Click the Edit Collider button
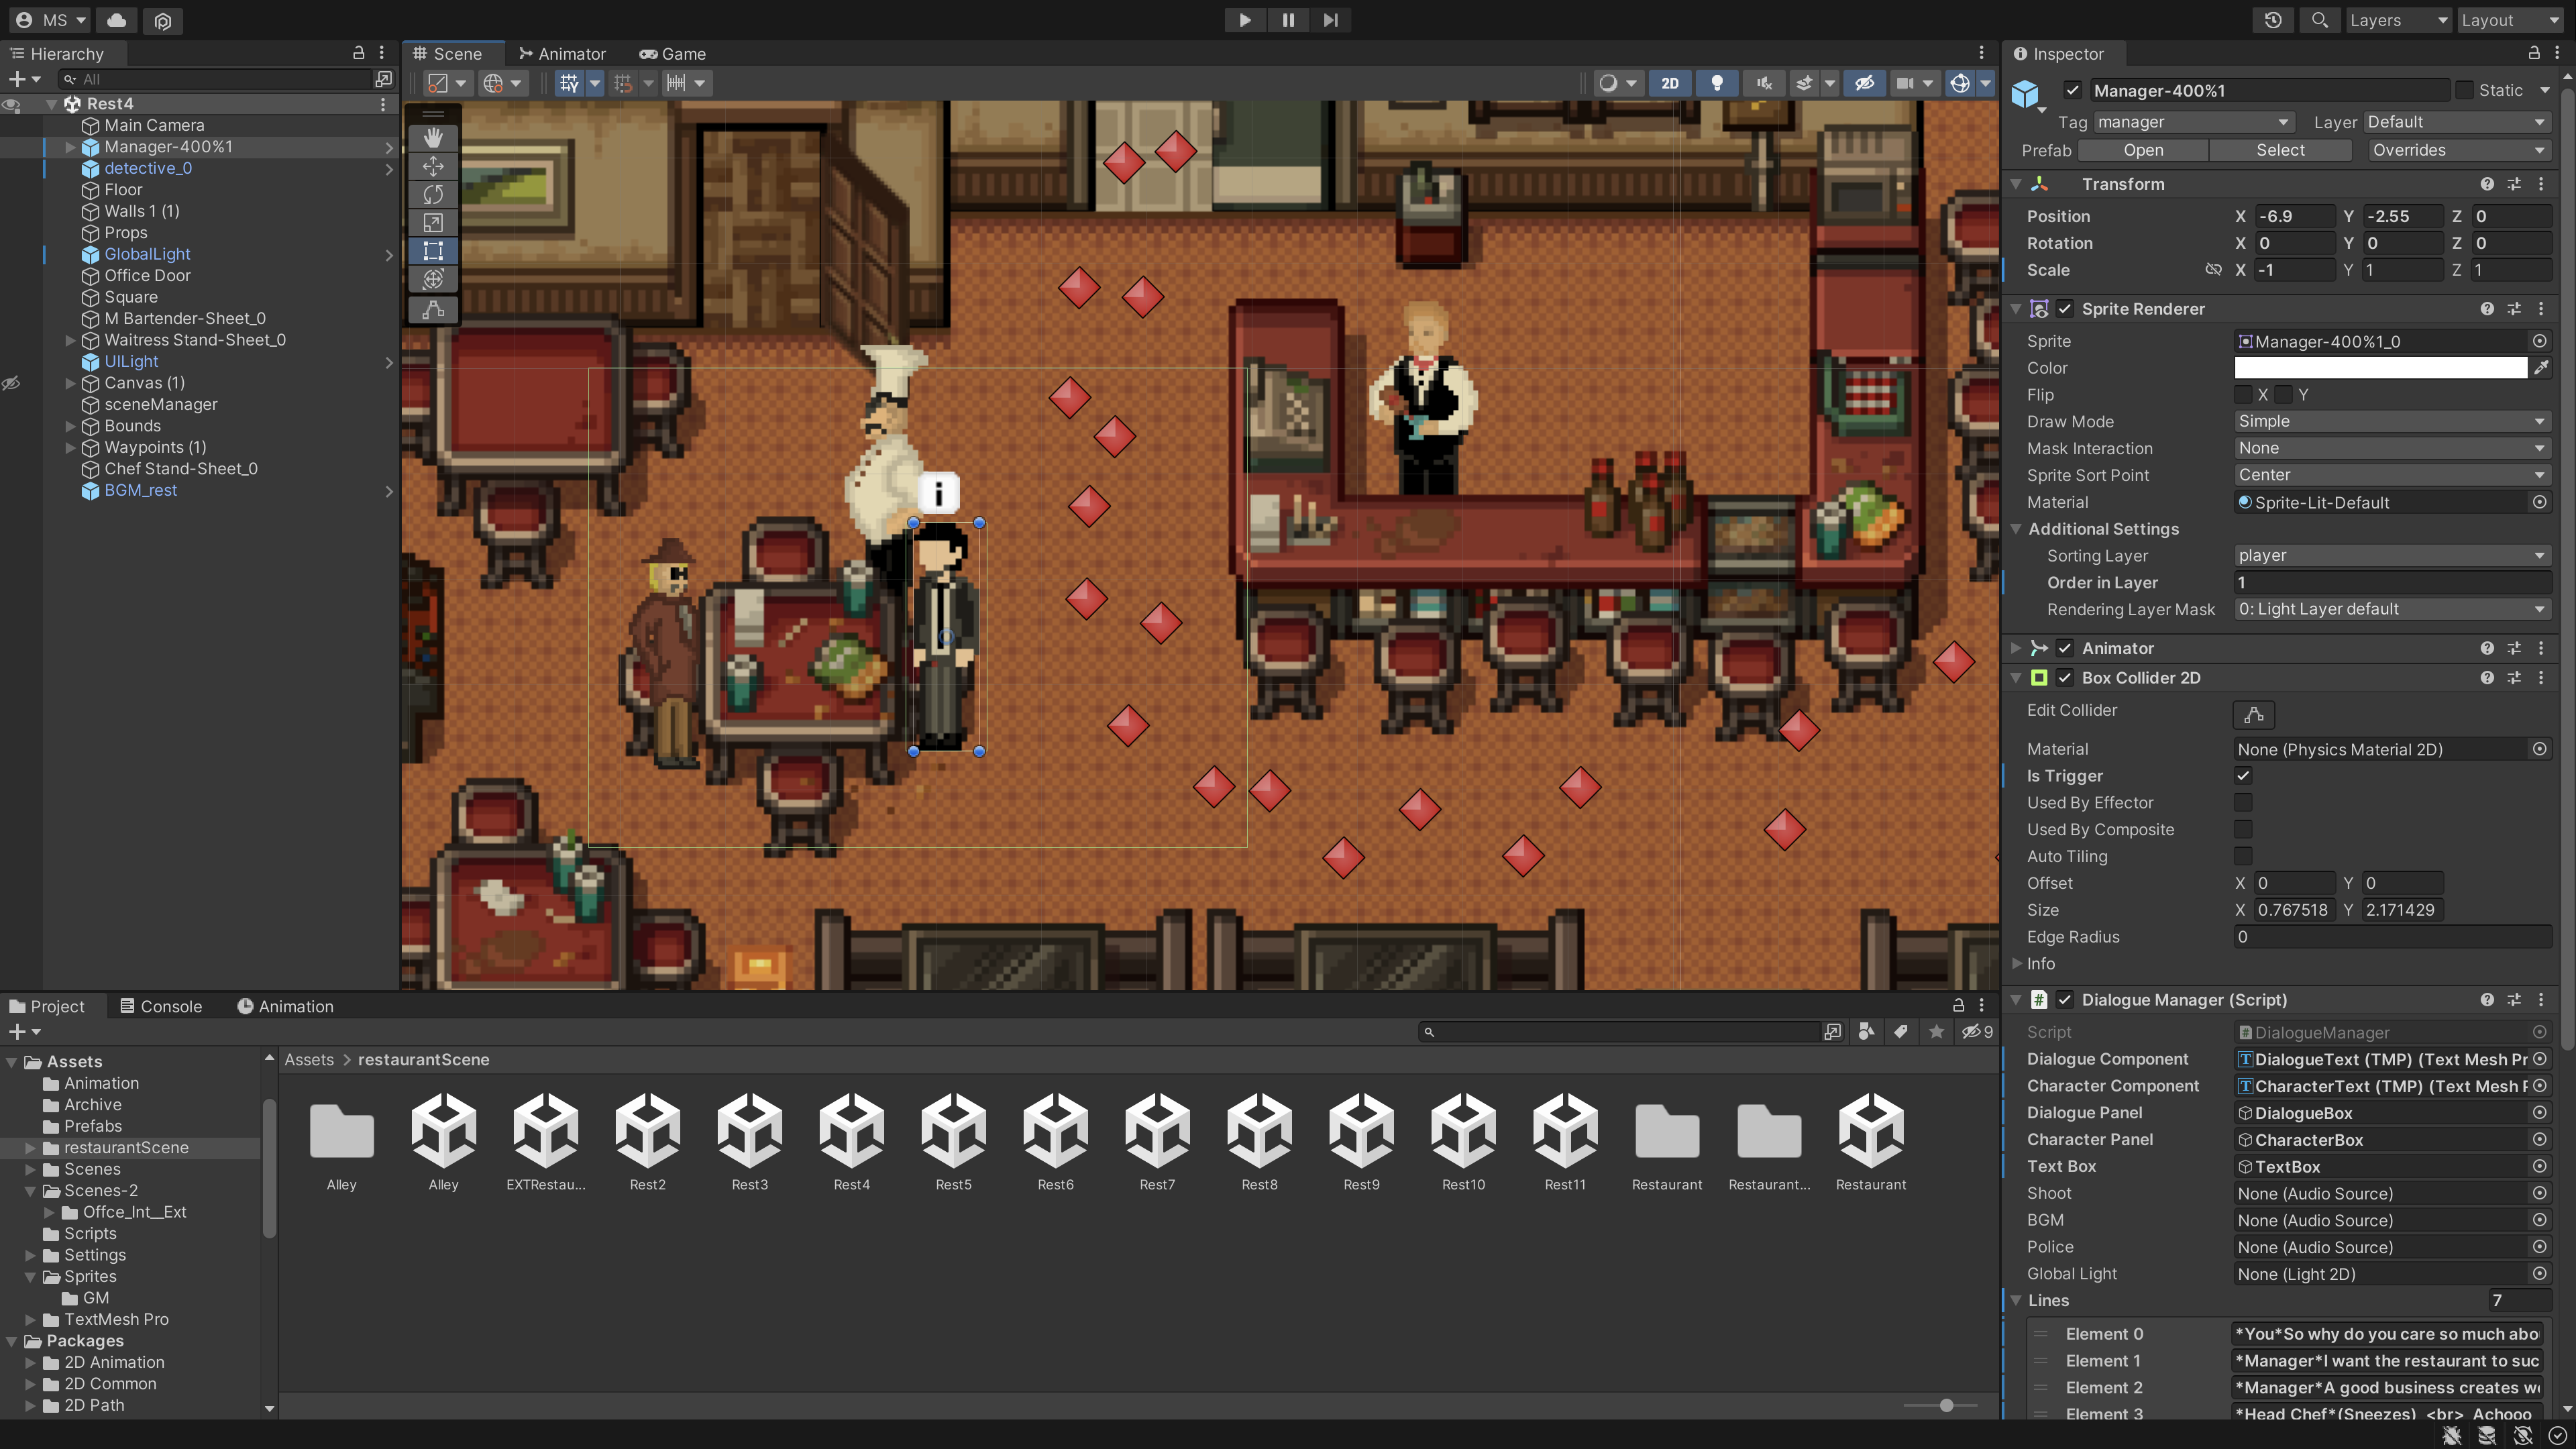This screenshot has width=2576, height=1449. (2254, 715)
